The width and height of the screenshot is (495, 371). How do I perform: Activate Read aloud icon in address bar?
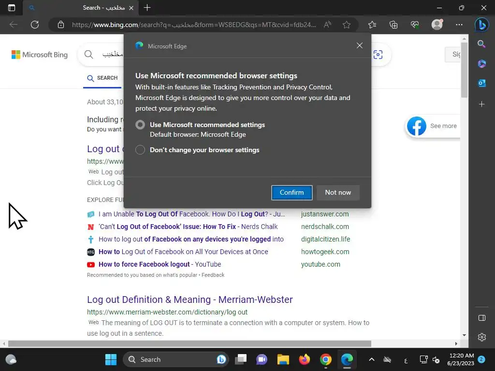[327, 25]
